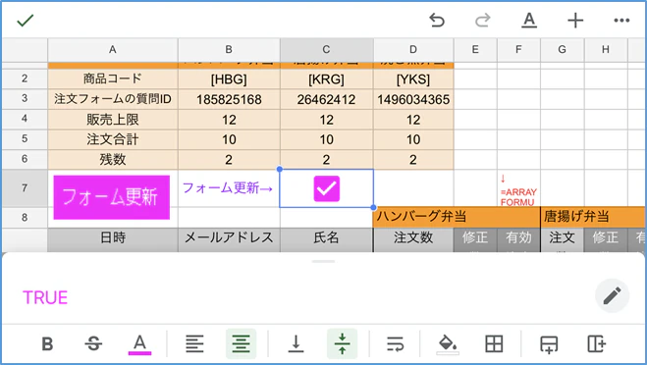Screen dimensions: 647x365
Task: Insert a row with the row-plus icon
Action: 549,344
